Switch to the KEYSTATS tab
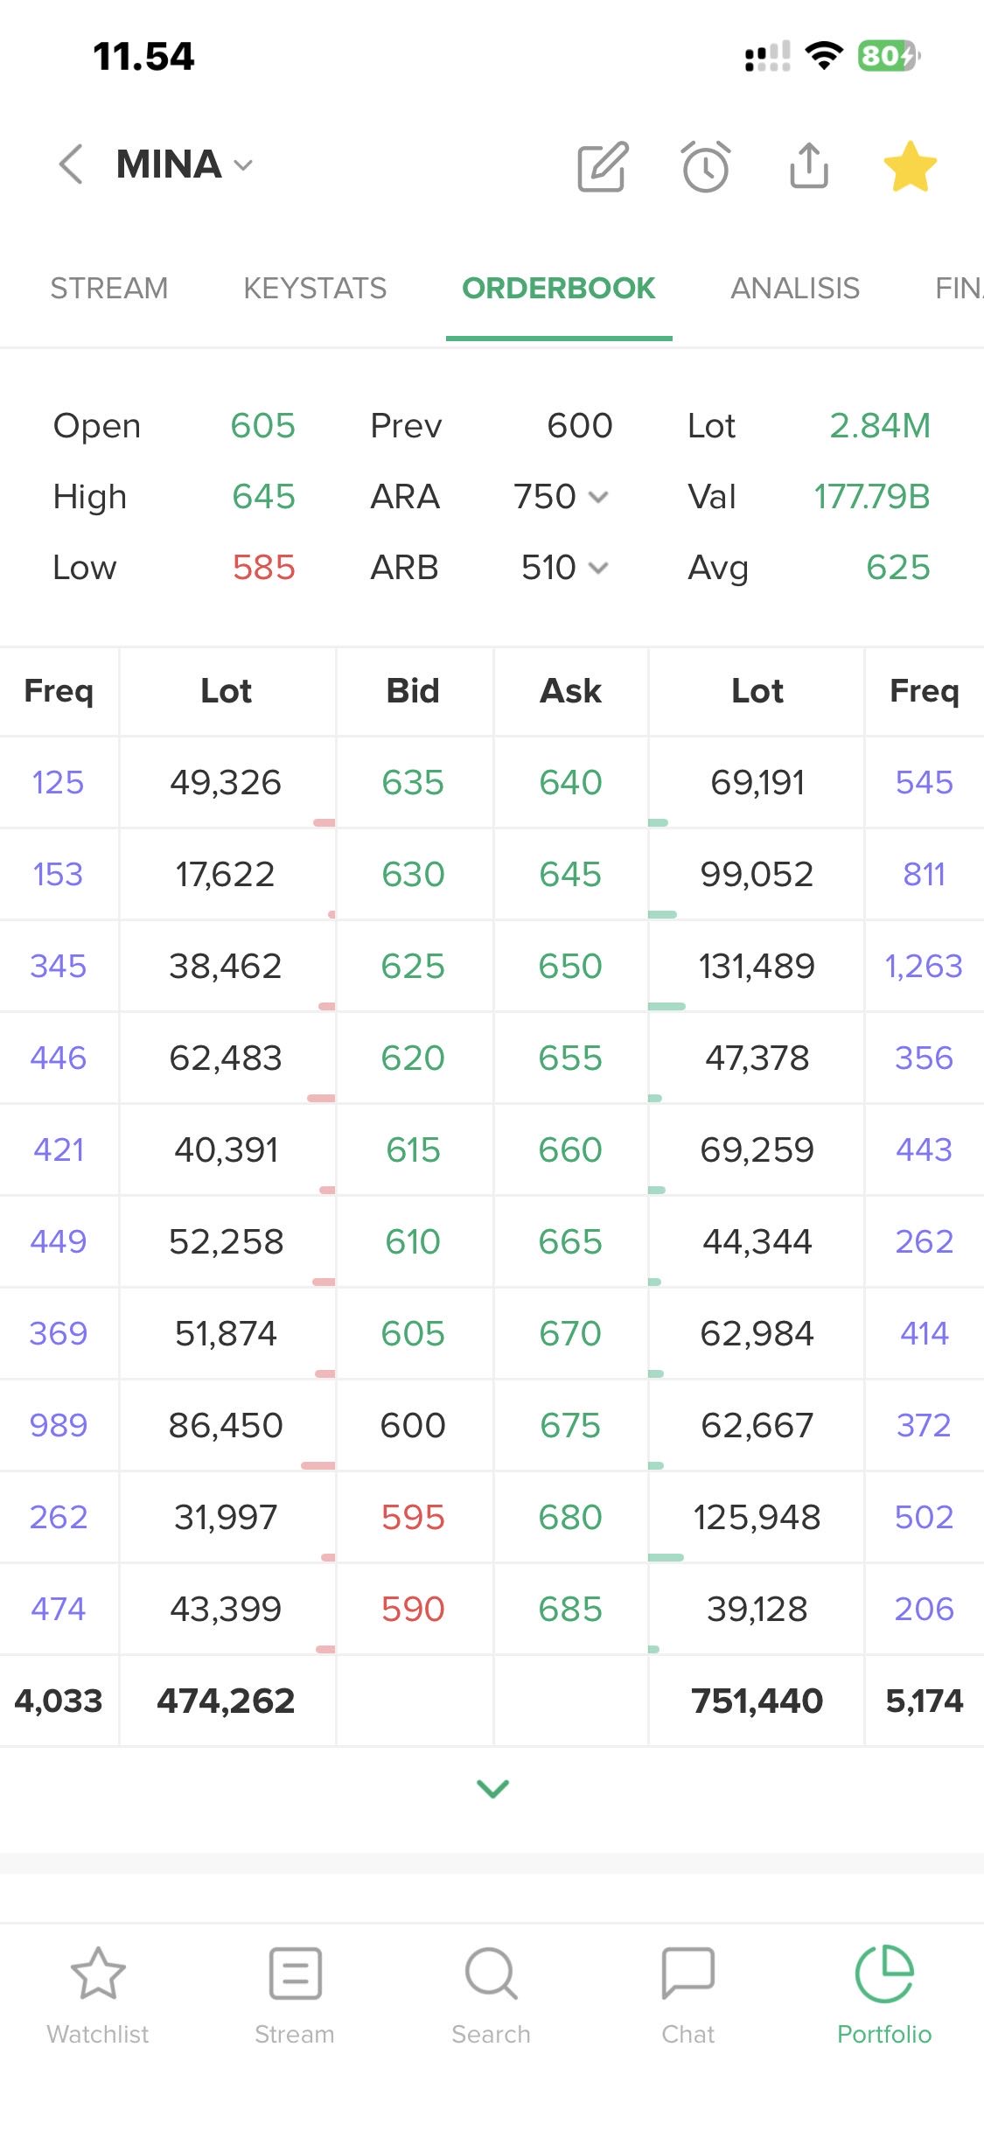Image resolution: width=984 pixels, height=2131 pixels. coord(315,288)
